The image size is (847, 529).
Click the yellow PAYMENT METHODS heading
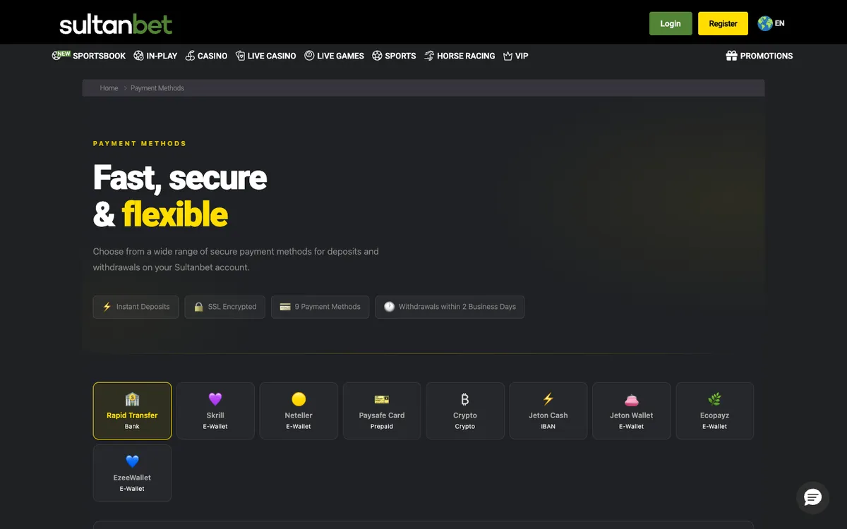(x=140, y=143)
